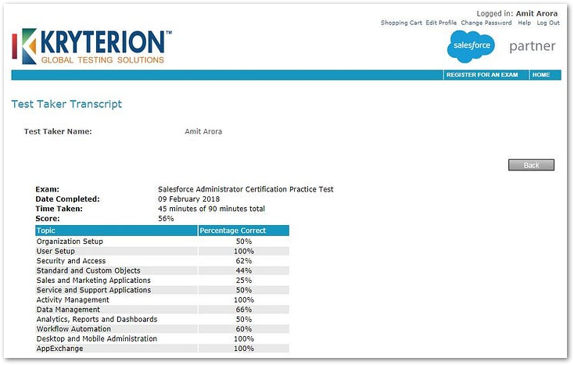Image resolution: width=574 pixels, height=365 pixels.
Task: Select Analytics, Reports and Dashboards topic
Action: pos(97,320)
